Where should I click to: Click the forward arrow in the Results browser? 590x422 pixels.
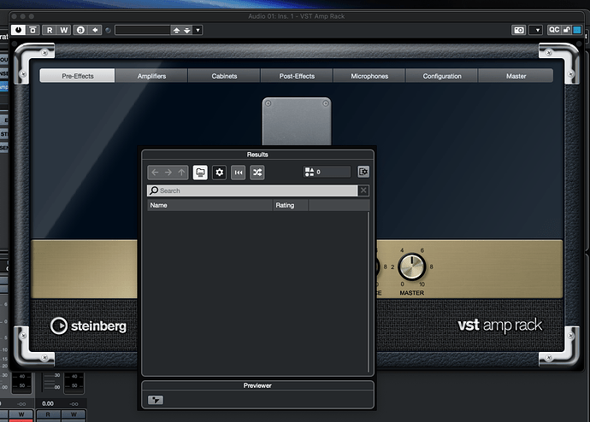pyautogui.click(x=168, y=173)
